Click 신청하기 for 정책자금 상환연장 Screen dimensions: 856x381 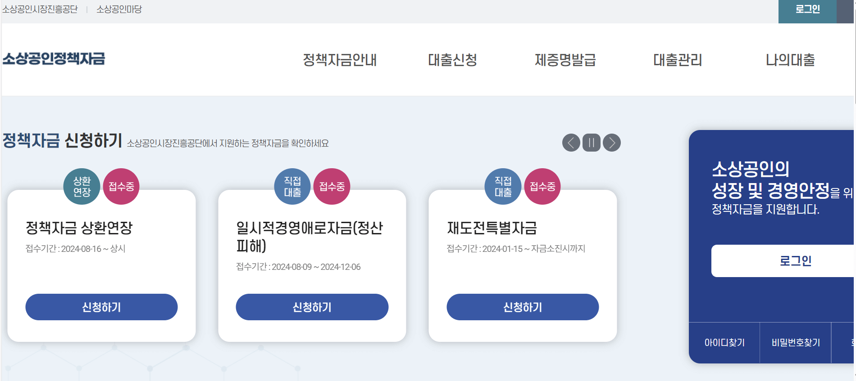tap(101, 307)
